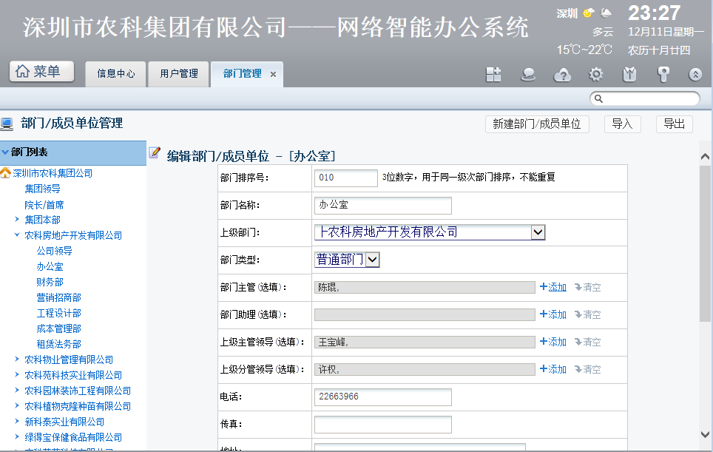This screenshot has height=452, width=713.
Task: Expand the 农科园林装饰工程有限公司 node
Action: [17, 390]
